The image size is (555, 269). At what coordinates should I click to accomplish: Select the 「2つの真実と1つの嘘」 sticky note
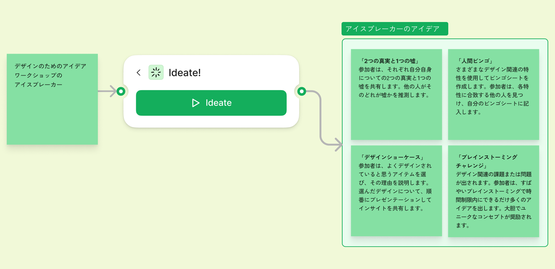click(396, 94)
